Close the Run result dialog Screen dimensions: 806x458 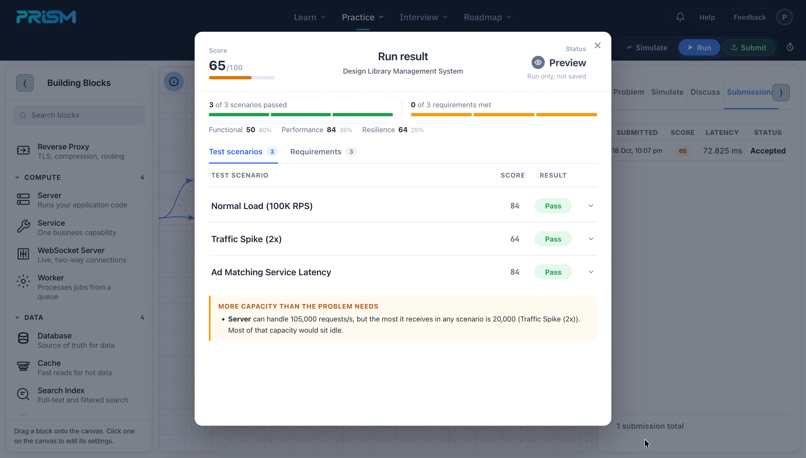(x=597, y=46)
